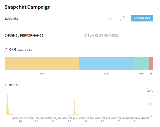Click the 12 Bitlinks count label
Image resolution: width=160 pixels, height=127 pixels.
pyautogui.click(x=11, y=19)
